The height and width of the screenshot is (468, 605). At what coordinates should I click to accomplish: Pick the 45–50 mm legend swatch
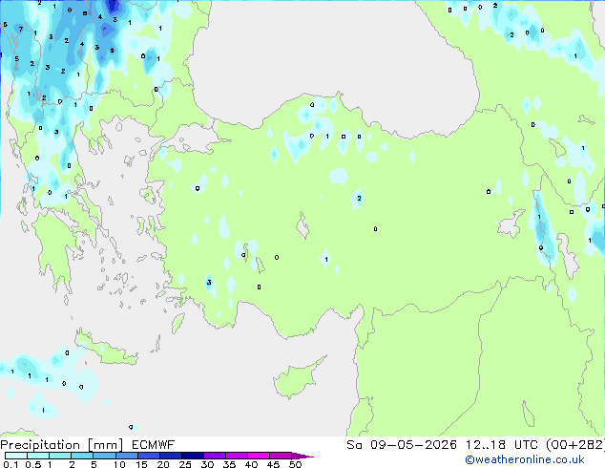(x=281, y=456)
